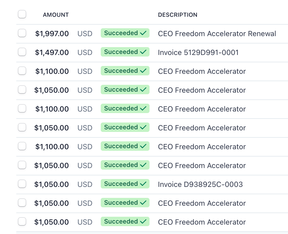The width and height of the screenshot is (288, 234).
Task: Select checkbox for $1,997.00 payment row
Action: click(x=22, y=33)
